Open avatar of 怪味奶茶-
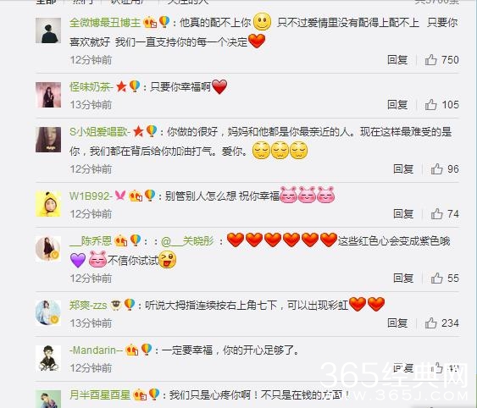 (x=48, y=95)
